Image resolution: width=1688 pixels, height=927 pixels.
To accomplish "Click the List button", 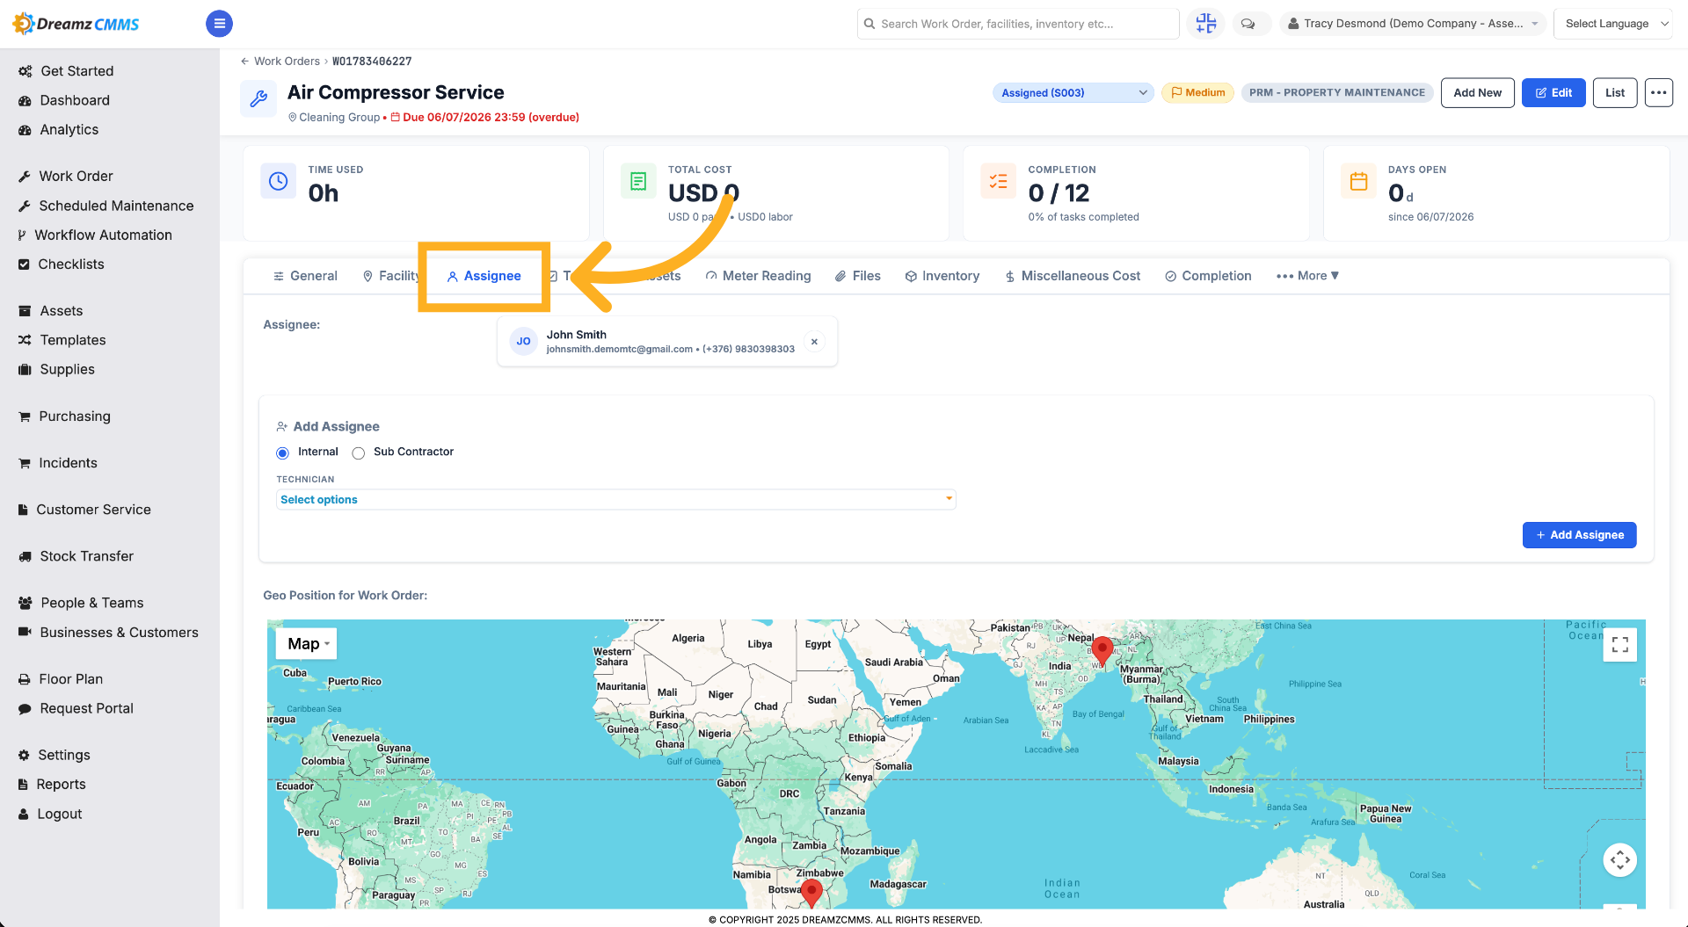I will [1615, 92].
